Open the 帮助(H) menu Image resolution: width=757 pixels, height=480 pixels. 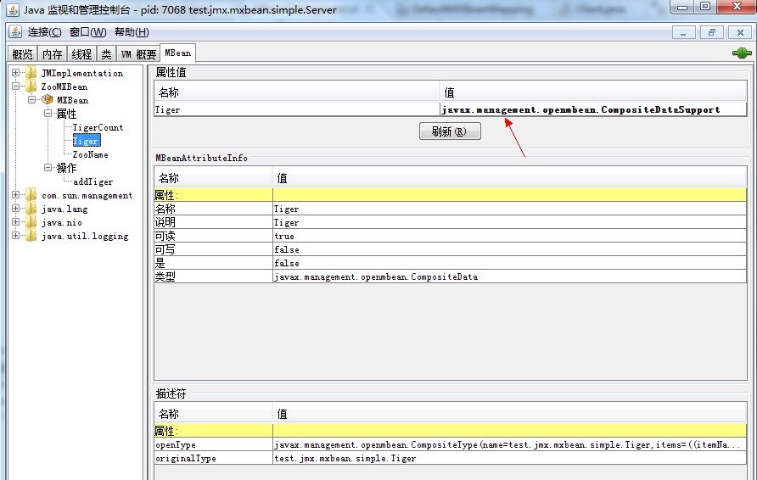132,32
